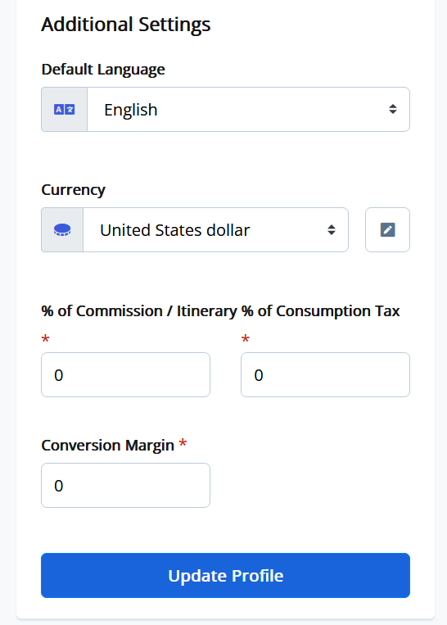
Task: Focus the % of Consumption Tax input field
Action: pos(326,374)
